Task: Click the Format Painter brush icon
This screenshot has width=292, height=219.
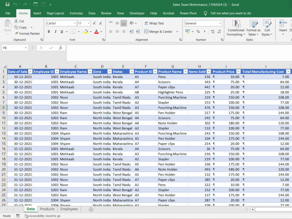Action: pyautogui.click(x=16, y=34)
